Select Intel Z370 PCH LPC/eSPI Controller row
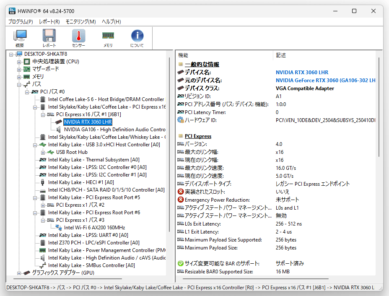The width and height of the screenshot is (389, 296). (x=94, y=243)
